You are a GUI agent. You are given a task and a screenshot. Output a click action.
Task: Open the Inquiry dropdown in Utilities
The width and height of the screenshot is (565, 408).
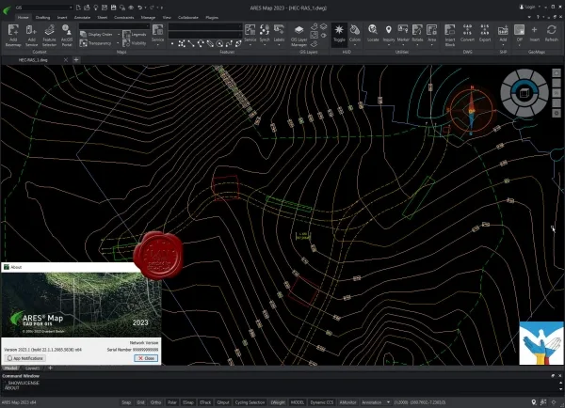(x=388, y=35)
